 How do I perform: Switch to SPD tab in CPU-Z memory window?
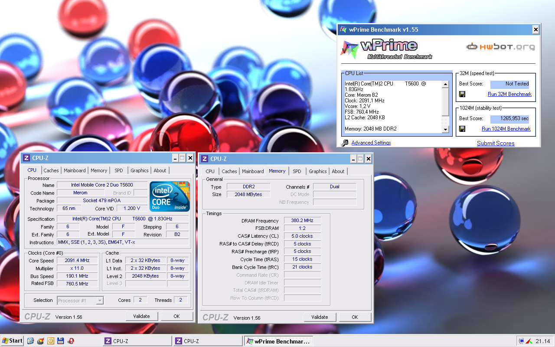click(297, 171)
